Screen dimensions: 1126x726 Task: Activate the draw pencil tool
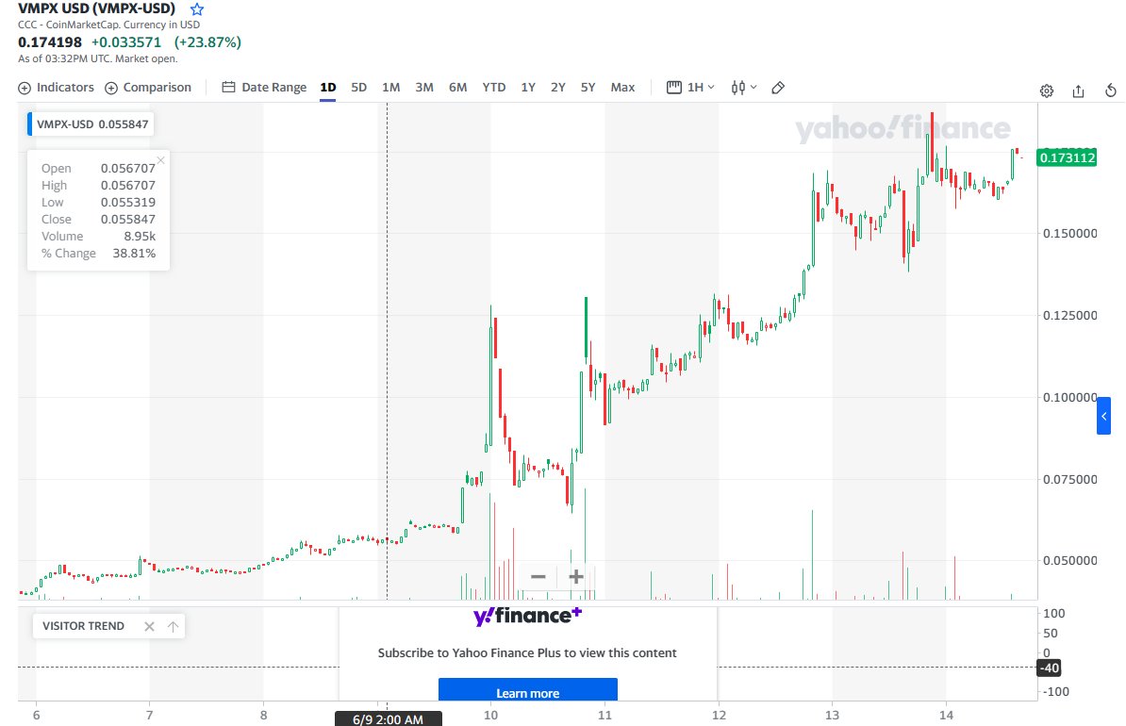[778, 88]
